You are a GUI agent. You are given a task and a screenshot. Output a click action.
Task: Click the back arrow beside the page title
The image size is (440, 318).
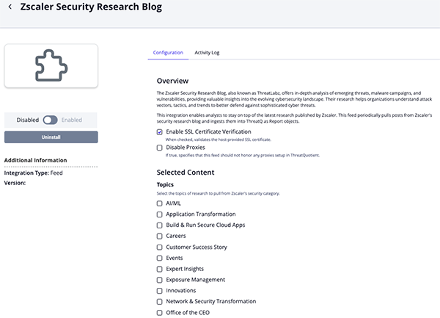click(x=10, y=7)
